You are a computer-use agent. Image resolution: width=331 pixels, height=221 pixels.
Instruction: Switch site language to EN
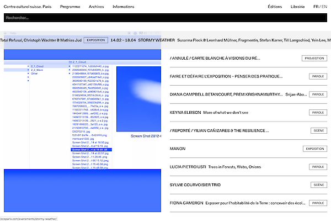(323, 7)
